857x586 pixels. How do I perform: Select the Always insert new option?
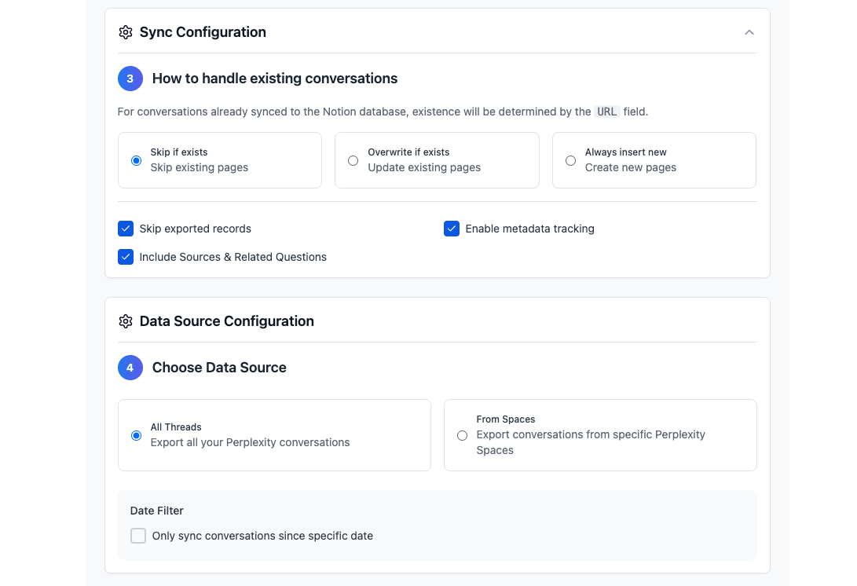571,160
